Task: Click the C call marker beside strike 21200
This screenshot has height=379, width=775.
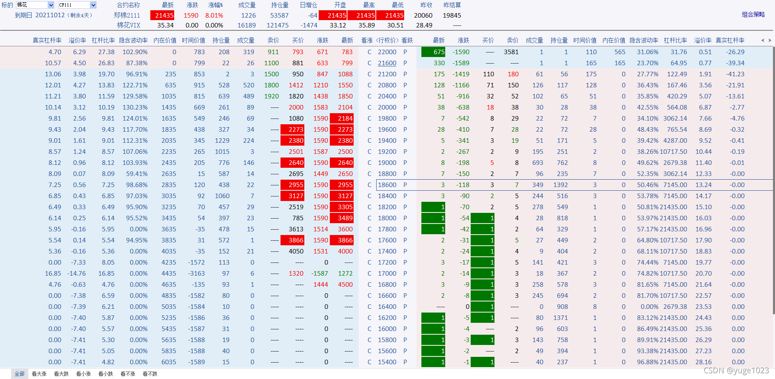Action: coord(369,74)
